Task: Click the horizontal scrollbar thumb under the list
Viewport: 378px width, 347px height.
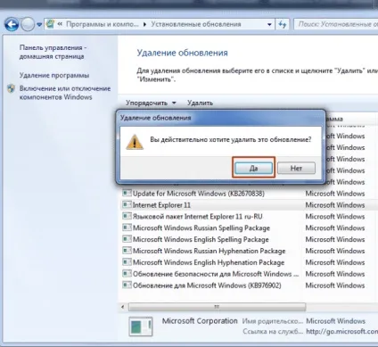Action: pos(217,307)
